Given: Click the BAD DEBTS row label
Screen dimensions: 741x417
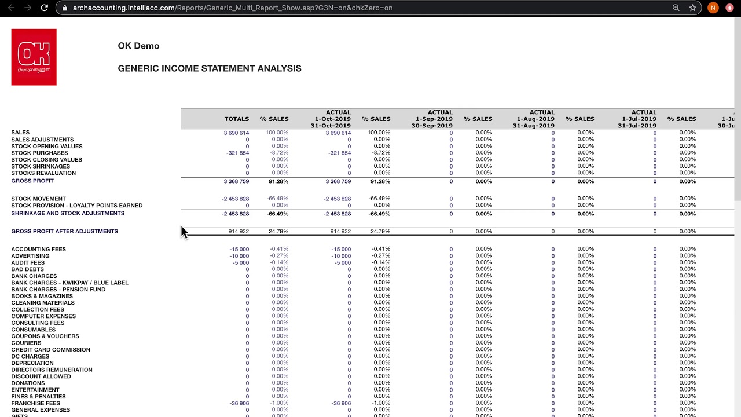Looking at the screenshot, I should point(27,269).
